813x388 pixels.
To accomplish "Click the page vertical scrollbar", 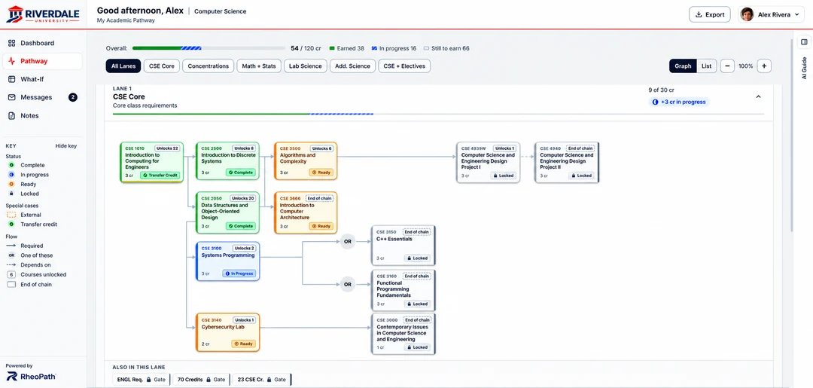I will coord(792,135).
